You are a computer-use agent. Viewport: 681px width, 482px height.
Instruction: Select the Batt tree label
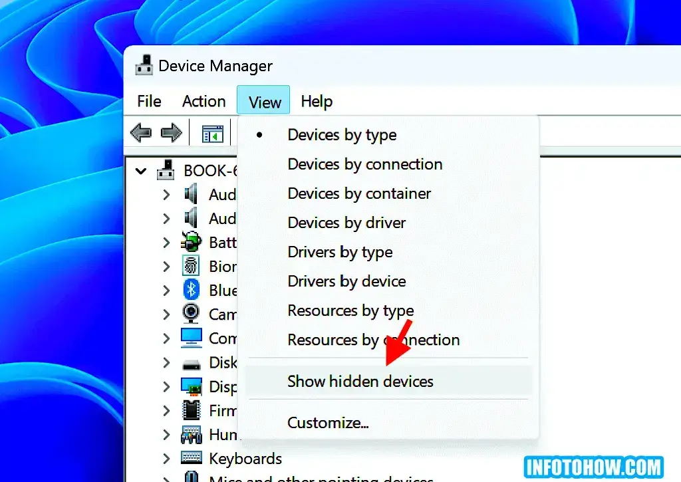(223, 242)
